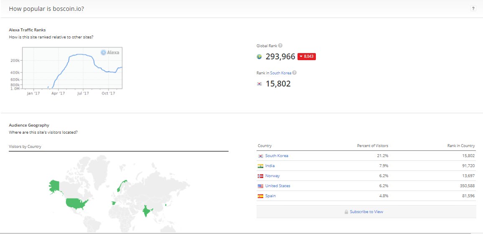Click the Visitors by Country heading

tap(25, 147)
